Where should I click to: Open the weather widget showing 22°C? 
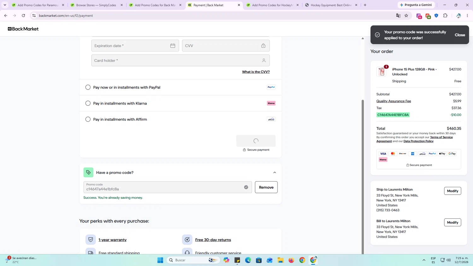click(x=21, y=260)
